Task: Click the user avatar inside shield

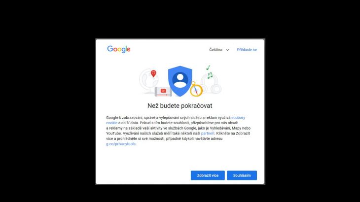Action: [180, 80]
